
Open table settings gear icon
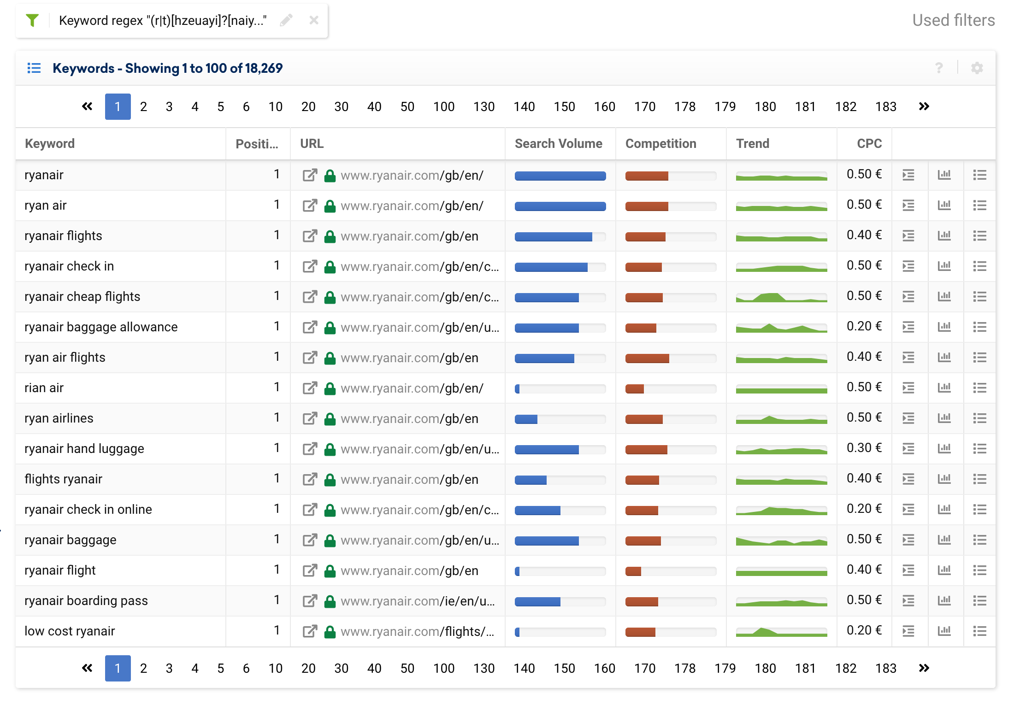click(977, 68)
